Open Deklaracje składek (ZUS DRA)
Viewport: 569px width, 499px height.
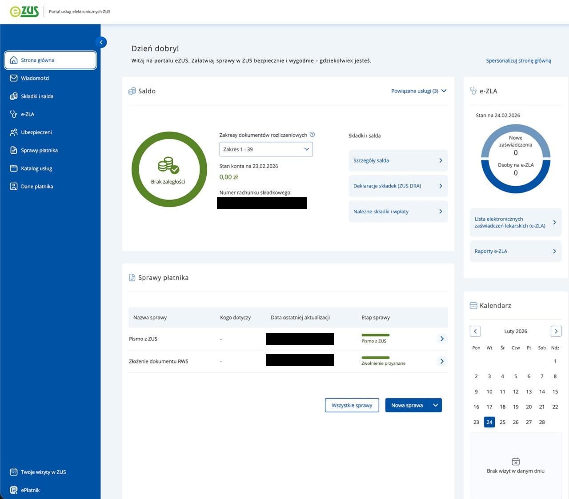398,186
